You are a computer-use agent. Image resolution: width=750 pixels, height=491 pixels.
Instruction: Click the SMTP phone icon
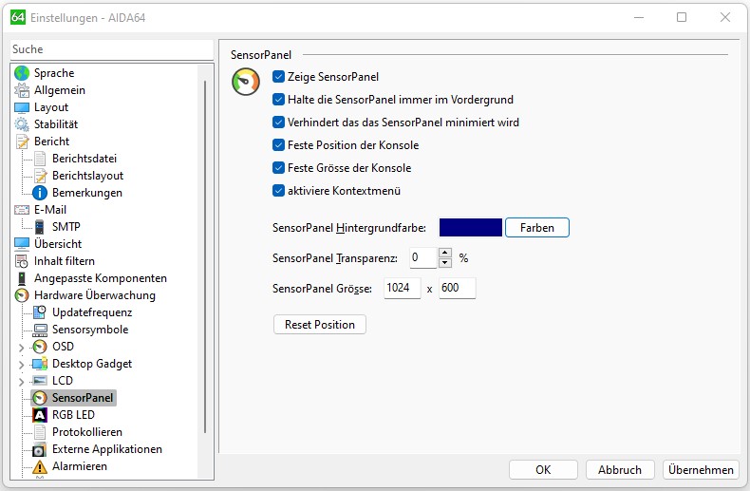pos(40,227)
